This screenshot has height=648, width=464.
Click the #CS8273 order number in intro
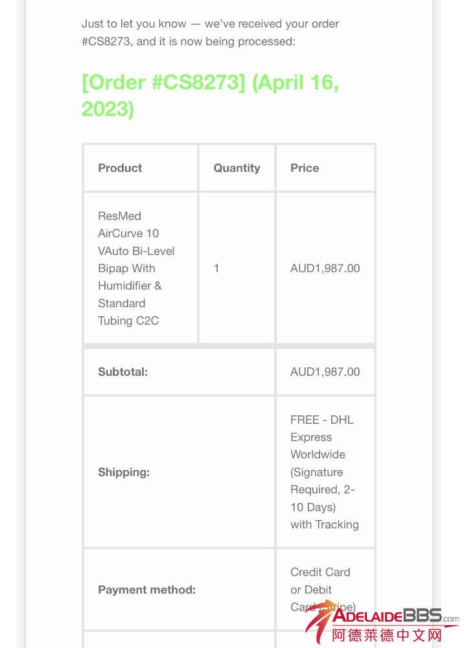pyautogui.click(x=106, y=41)
